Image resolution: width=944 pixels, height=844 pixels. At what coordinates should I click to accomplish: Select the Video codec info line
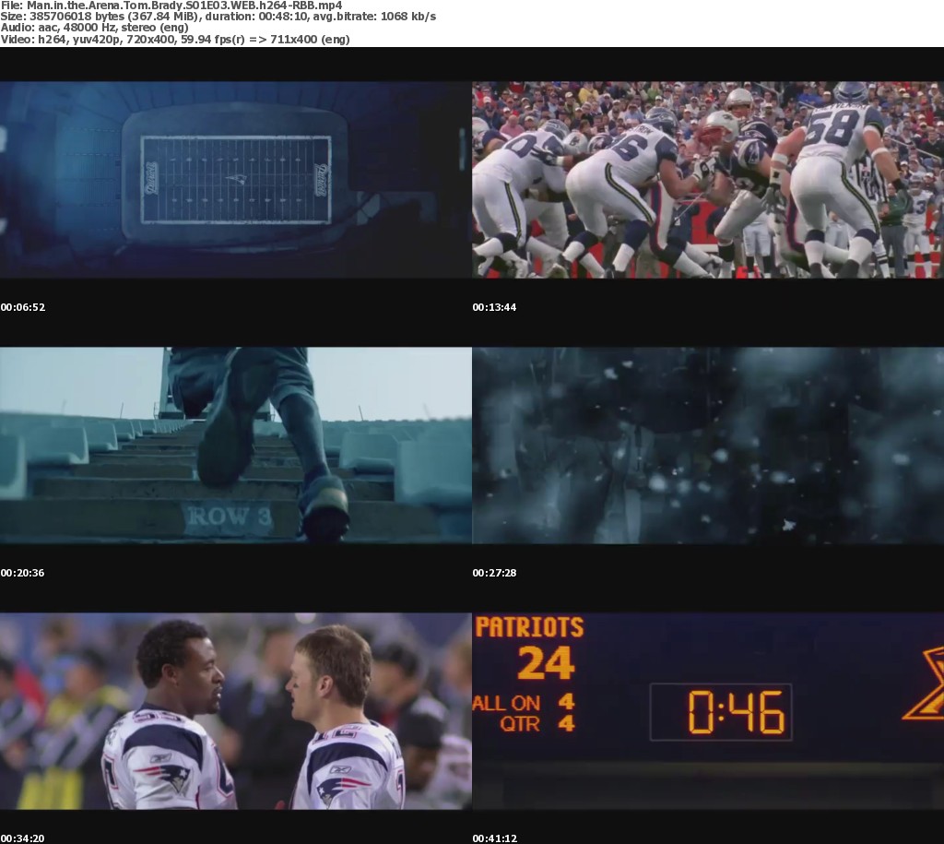175,40
